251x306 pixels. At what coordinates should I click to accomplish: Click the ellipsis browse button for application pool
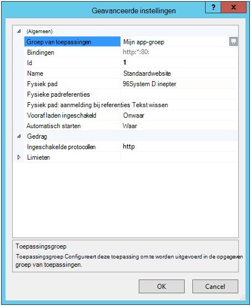(x=233, y=41)
